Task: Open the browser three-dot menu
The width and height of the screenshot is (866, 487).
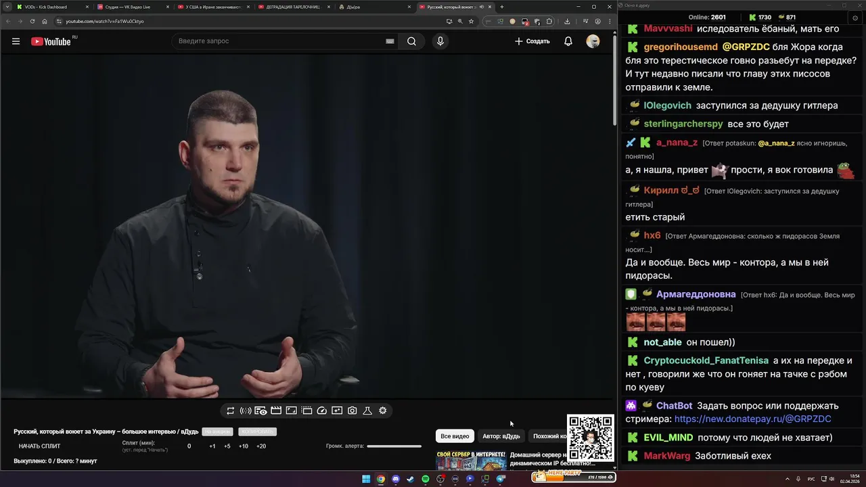Action: coord(610,21)
